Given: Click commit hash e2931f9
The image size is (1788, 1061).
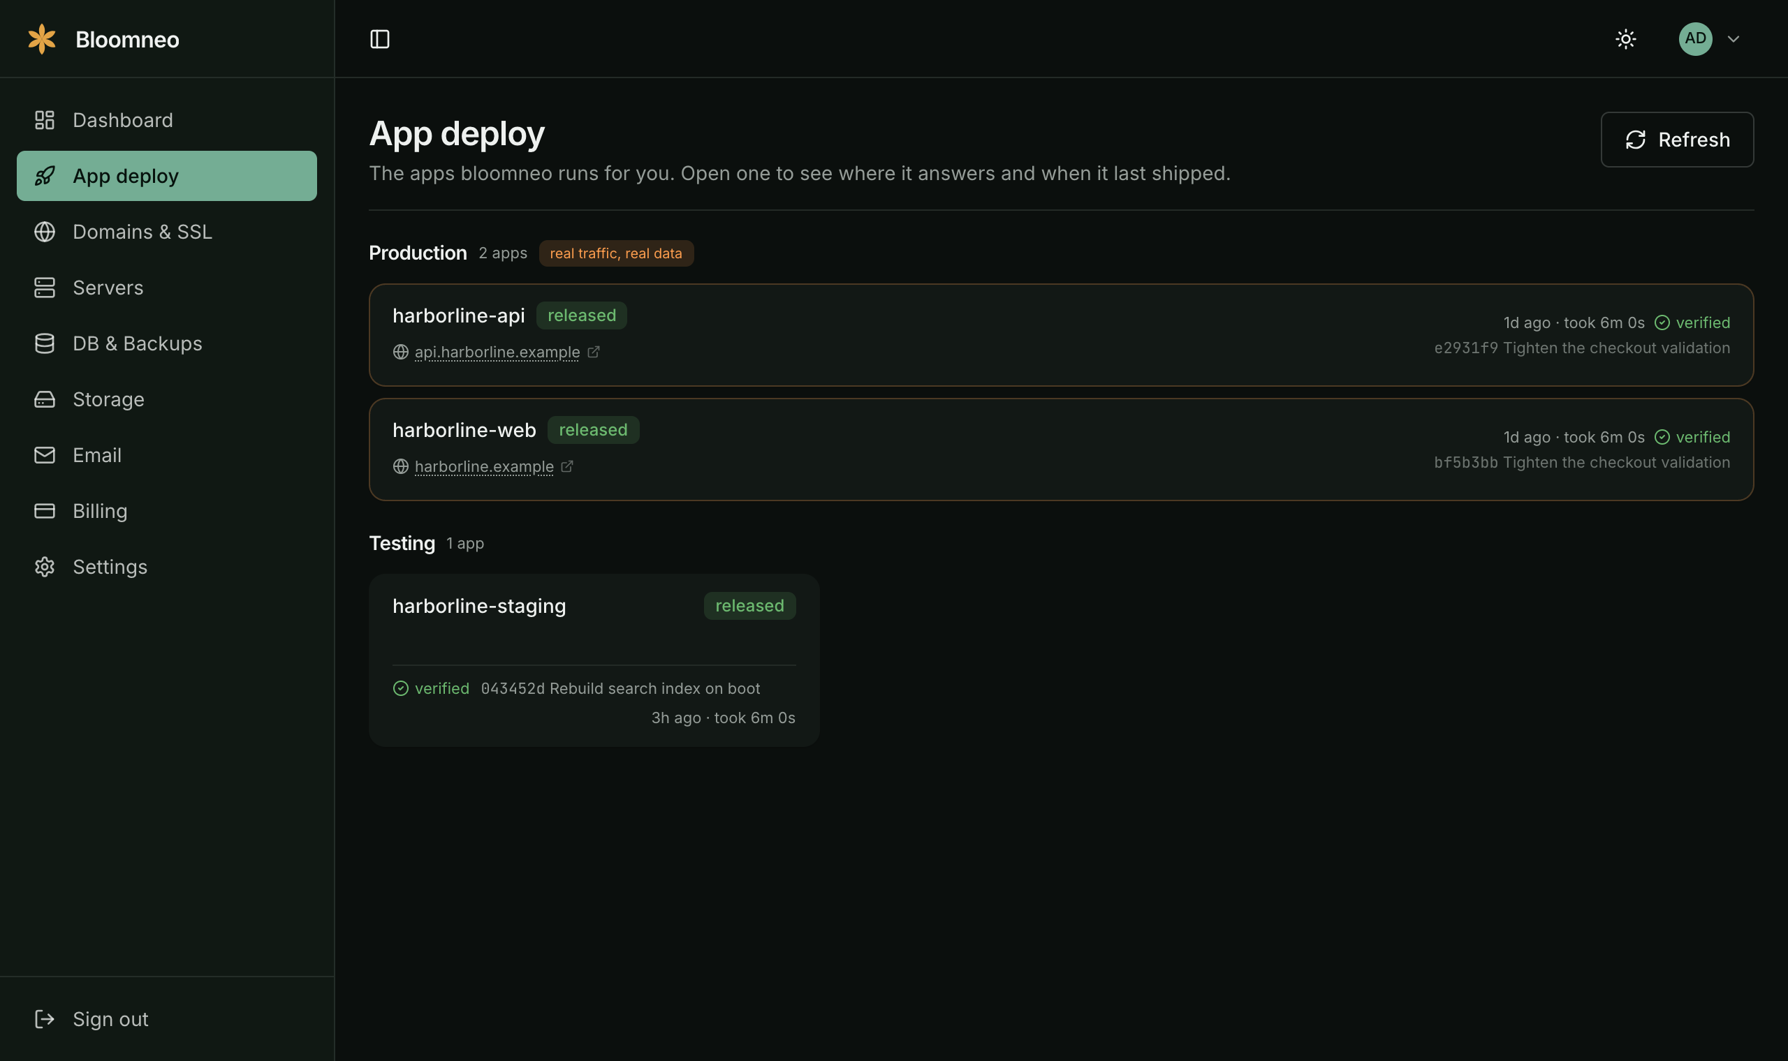Looking at the screenshot, I should [1465, 348].
